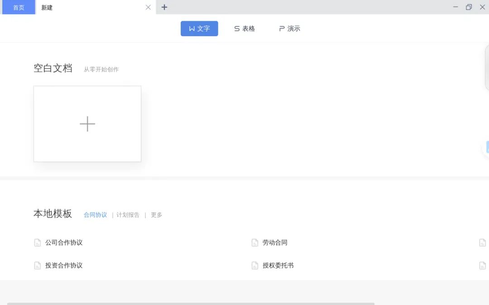489x305 pixels.
Task: Click the collapsed floating widget on the right edge
Action: (487, 147)
